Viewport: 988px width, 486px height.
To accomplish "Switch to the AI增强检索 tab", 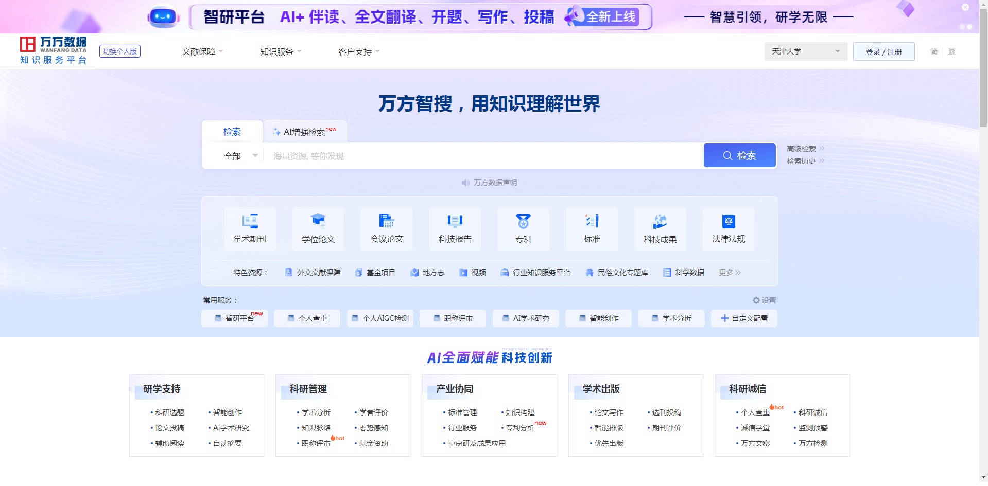I will 304,131.
